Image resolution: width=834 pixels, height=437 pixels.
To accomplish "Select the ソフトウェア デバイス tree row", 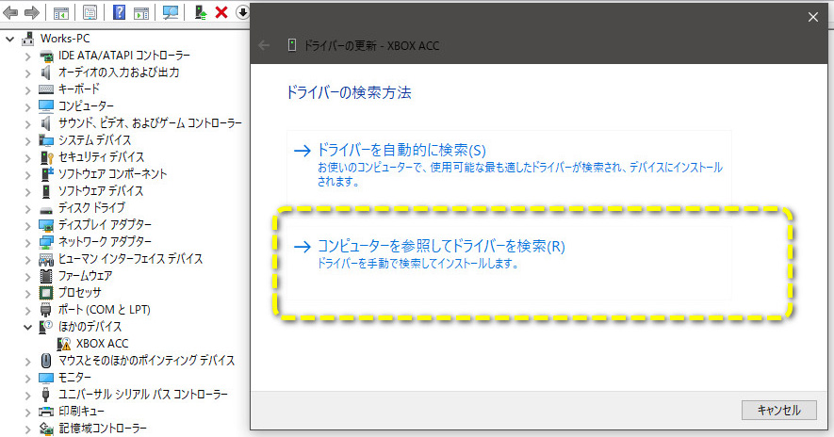I will 101,191.
